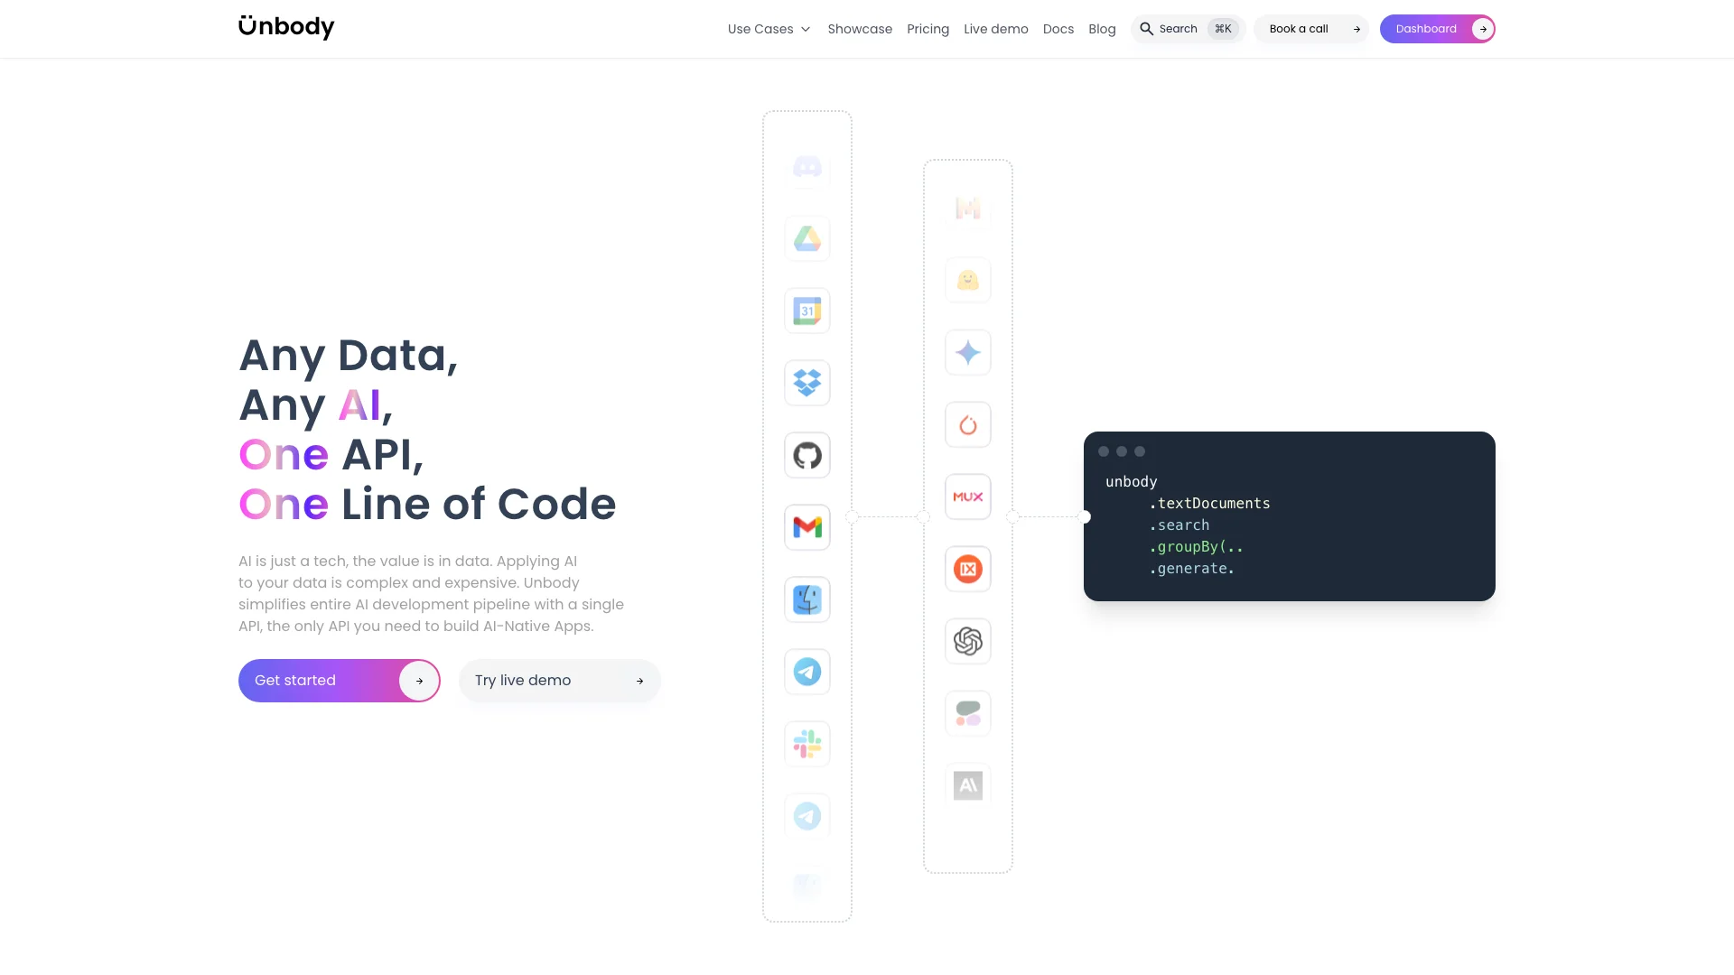Click the ChatGPT AI model icon
Viewport: 1734px width, 975px height.
point(968,640)
